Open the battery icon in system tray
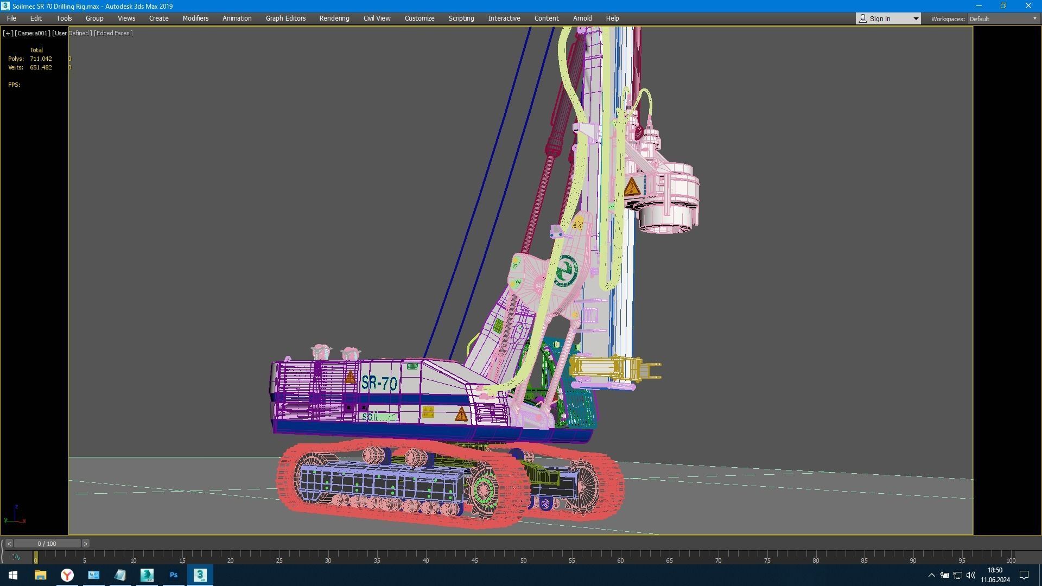 (945, 575)
